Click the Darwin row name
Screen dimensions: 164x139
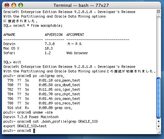coord(9,44)
